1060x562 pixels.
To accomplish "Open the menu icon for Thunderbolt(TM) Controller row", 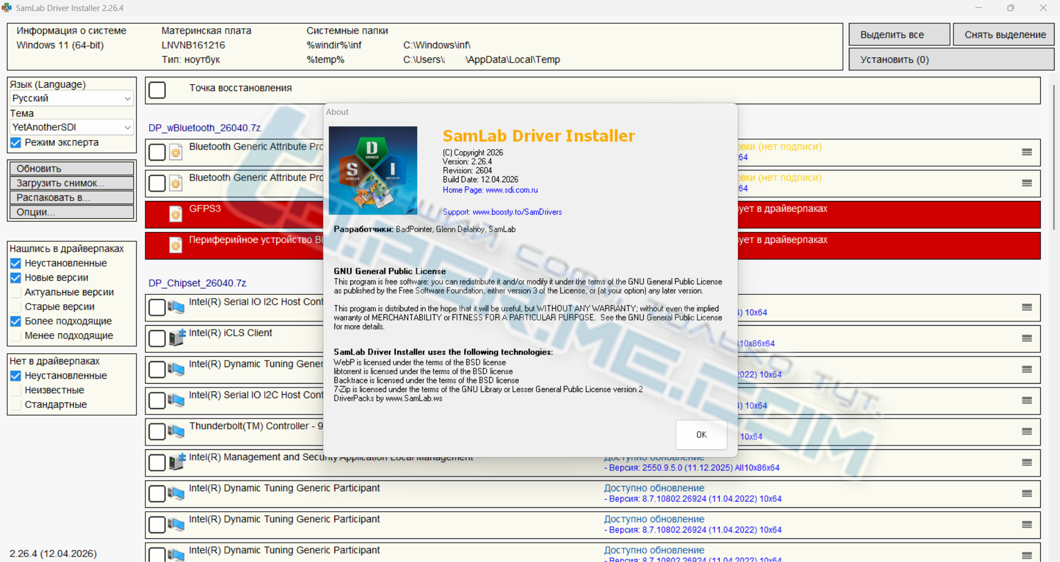I will [x=1027, y=432].
